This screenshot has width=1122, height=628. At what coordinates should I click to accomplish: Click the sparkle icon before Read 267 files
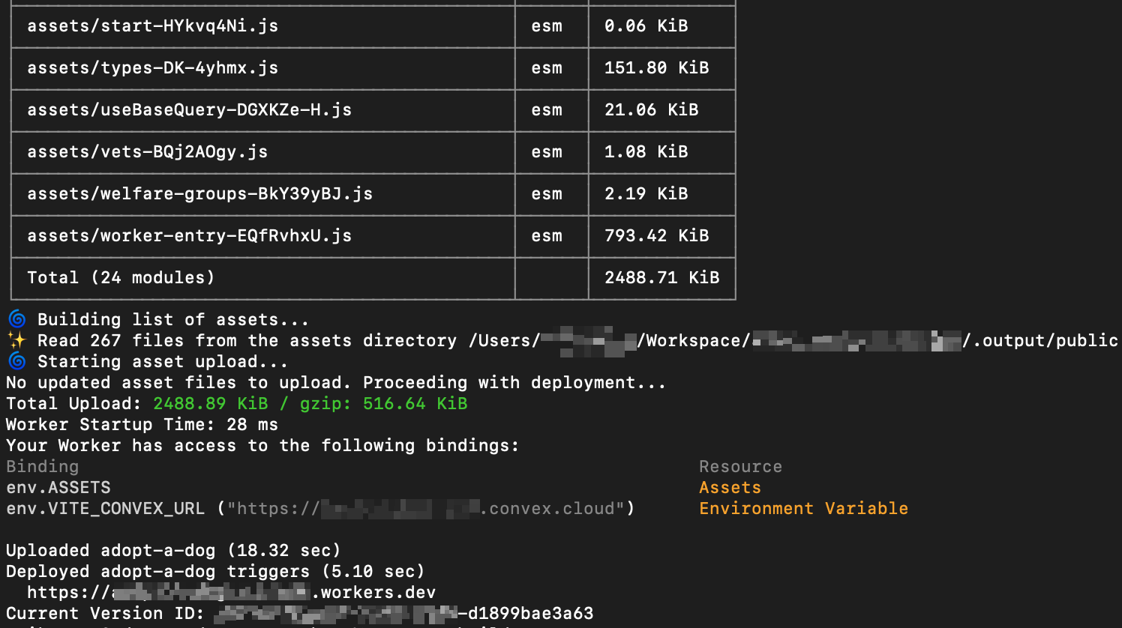click(x=16, y=340)
